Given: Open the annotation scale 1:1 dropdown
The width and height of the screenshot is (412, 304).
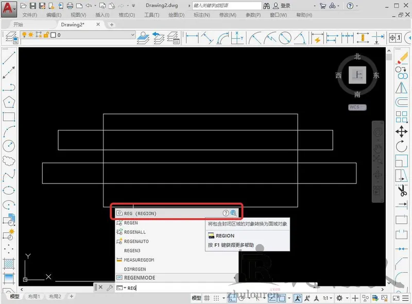Looking at the screenshot, I should tap(328, 298).
